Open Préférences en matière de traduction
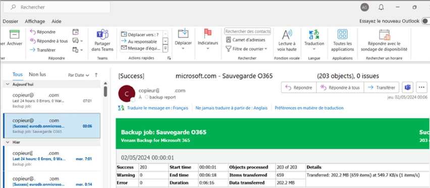The height and width of the screenshot is (188, 430). coord(309,108)
